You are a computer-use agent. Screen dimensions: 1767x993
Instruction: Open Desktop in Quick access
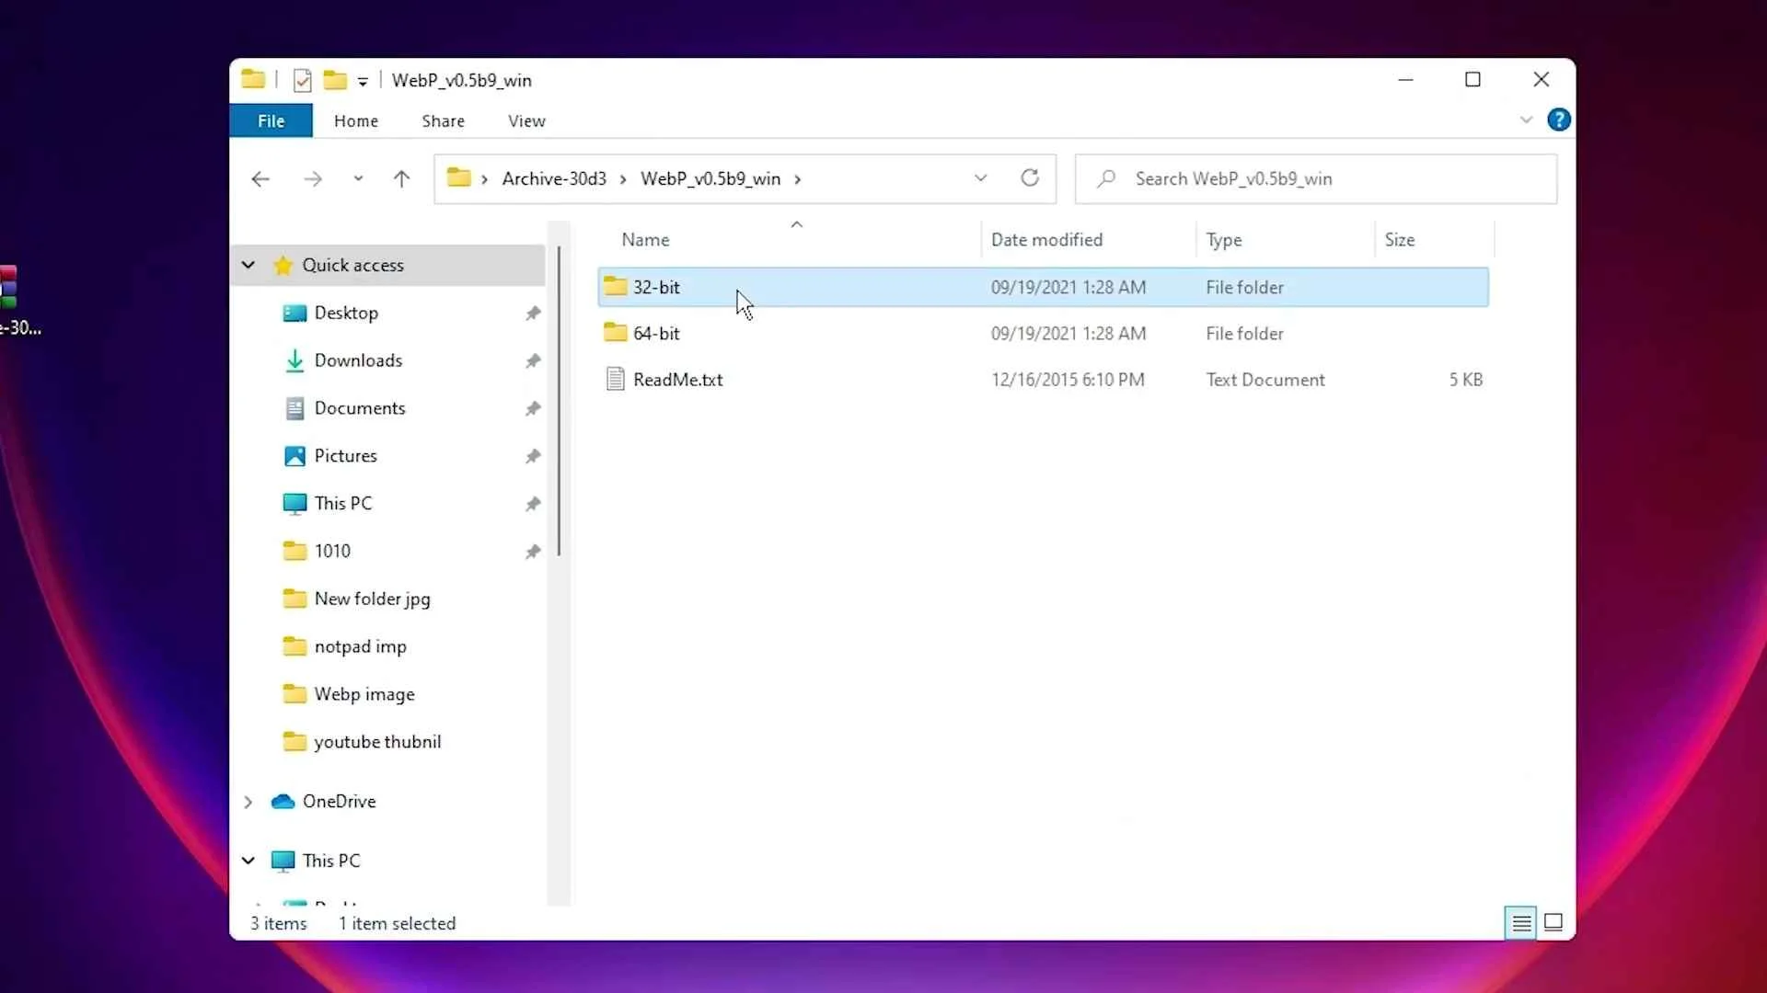346,313
